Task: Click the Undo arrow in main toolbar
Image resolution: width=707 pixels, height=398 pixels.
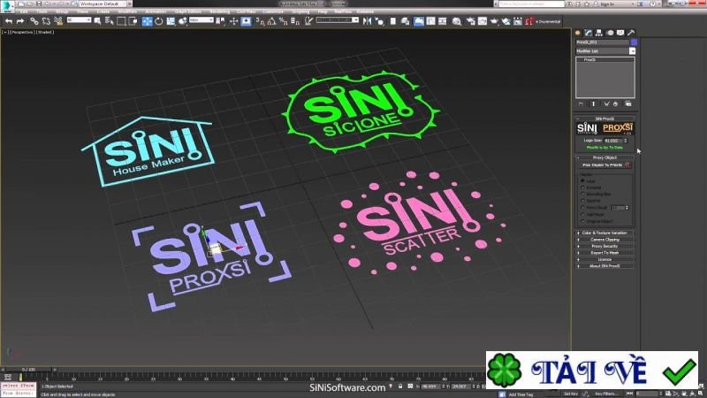Action: [x=8, y=21]
